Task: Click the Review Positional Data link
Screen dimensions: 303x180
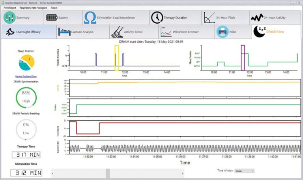Action: point(26,76)
